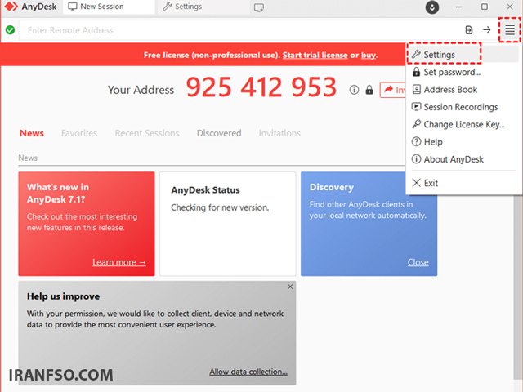
Task: Click the Invite button
Action: point(393,90)
